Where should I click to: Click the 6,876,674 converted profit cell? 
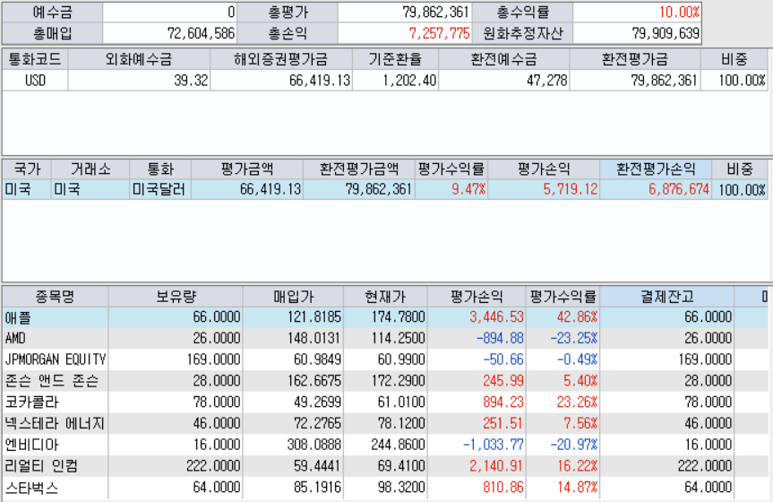tap(656, 189)
